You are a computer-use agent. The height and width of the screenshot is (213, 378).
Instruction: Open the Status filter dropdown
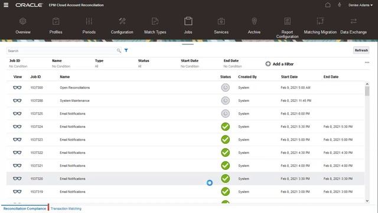coord(144,63)
